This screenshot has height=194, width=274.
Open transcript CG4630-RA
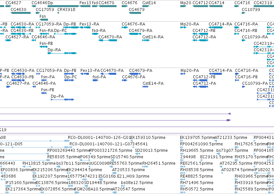click(x=22, y=24)
